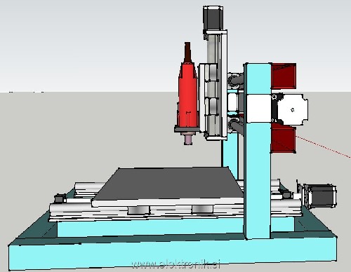The height and width of the screenshot is (272, 351).
Task: Click the right bearing block under the table
Action: (x=202, y=210)
